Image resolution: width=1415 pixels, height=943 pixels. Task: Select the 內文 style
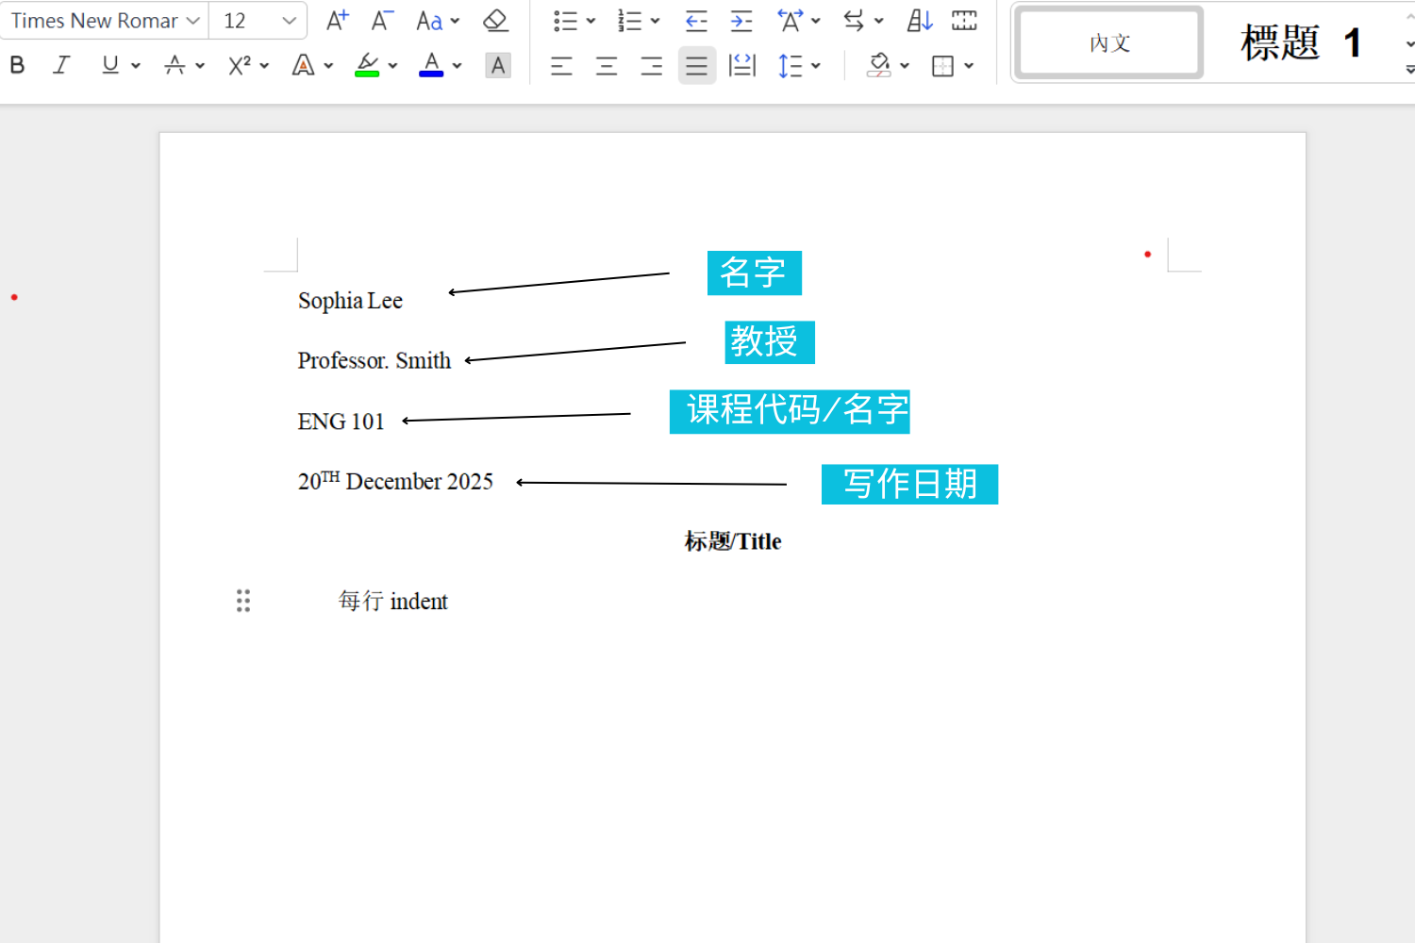[1108, 43]
